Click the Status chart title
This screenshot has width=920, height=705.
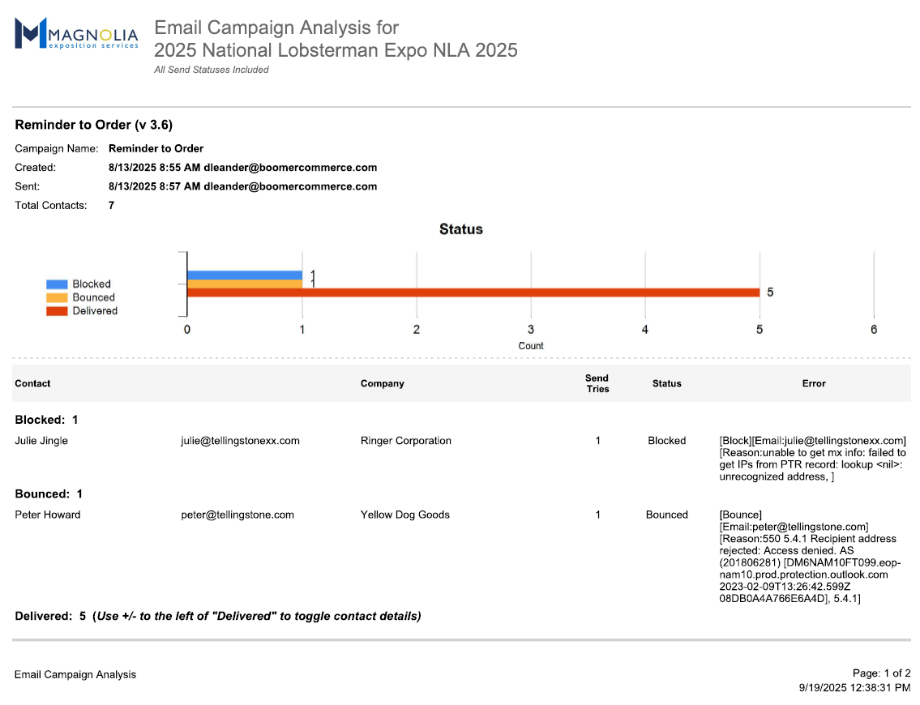(460, 229)
